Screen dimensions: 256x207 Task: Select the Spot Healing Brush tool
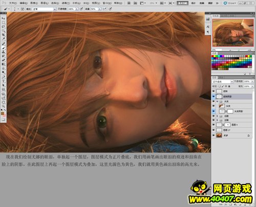coord(3,44)
